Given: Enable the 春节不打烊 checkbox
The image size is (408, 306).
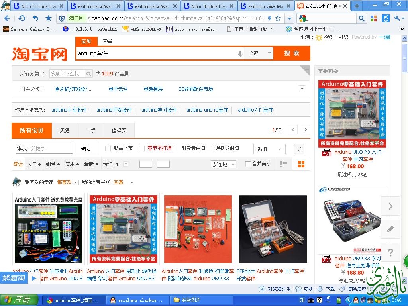Looking at the screenshot, I should tap(141, 149).
